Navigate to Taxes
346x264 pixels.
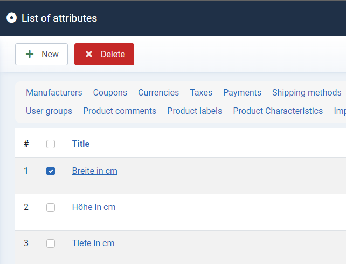(201, 92)
